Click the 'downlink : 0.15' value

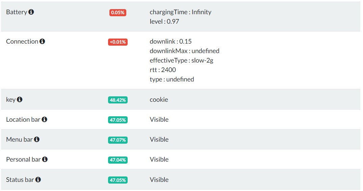[171, 42]
